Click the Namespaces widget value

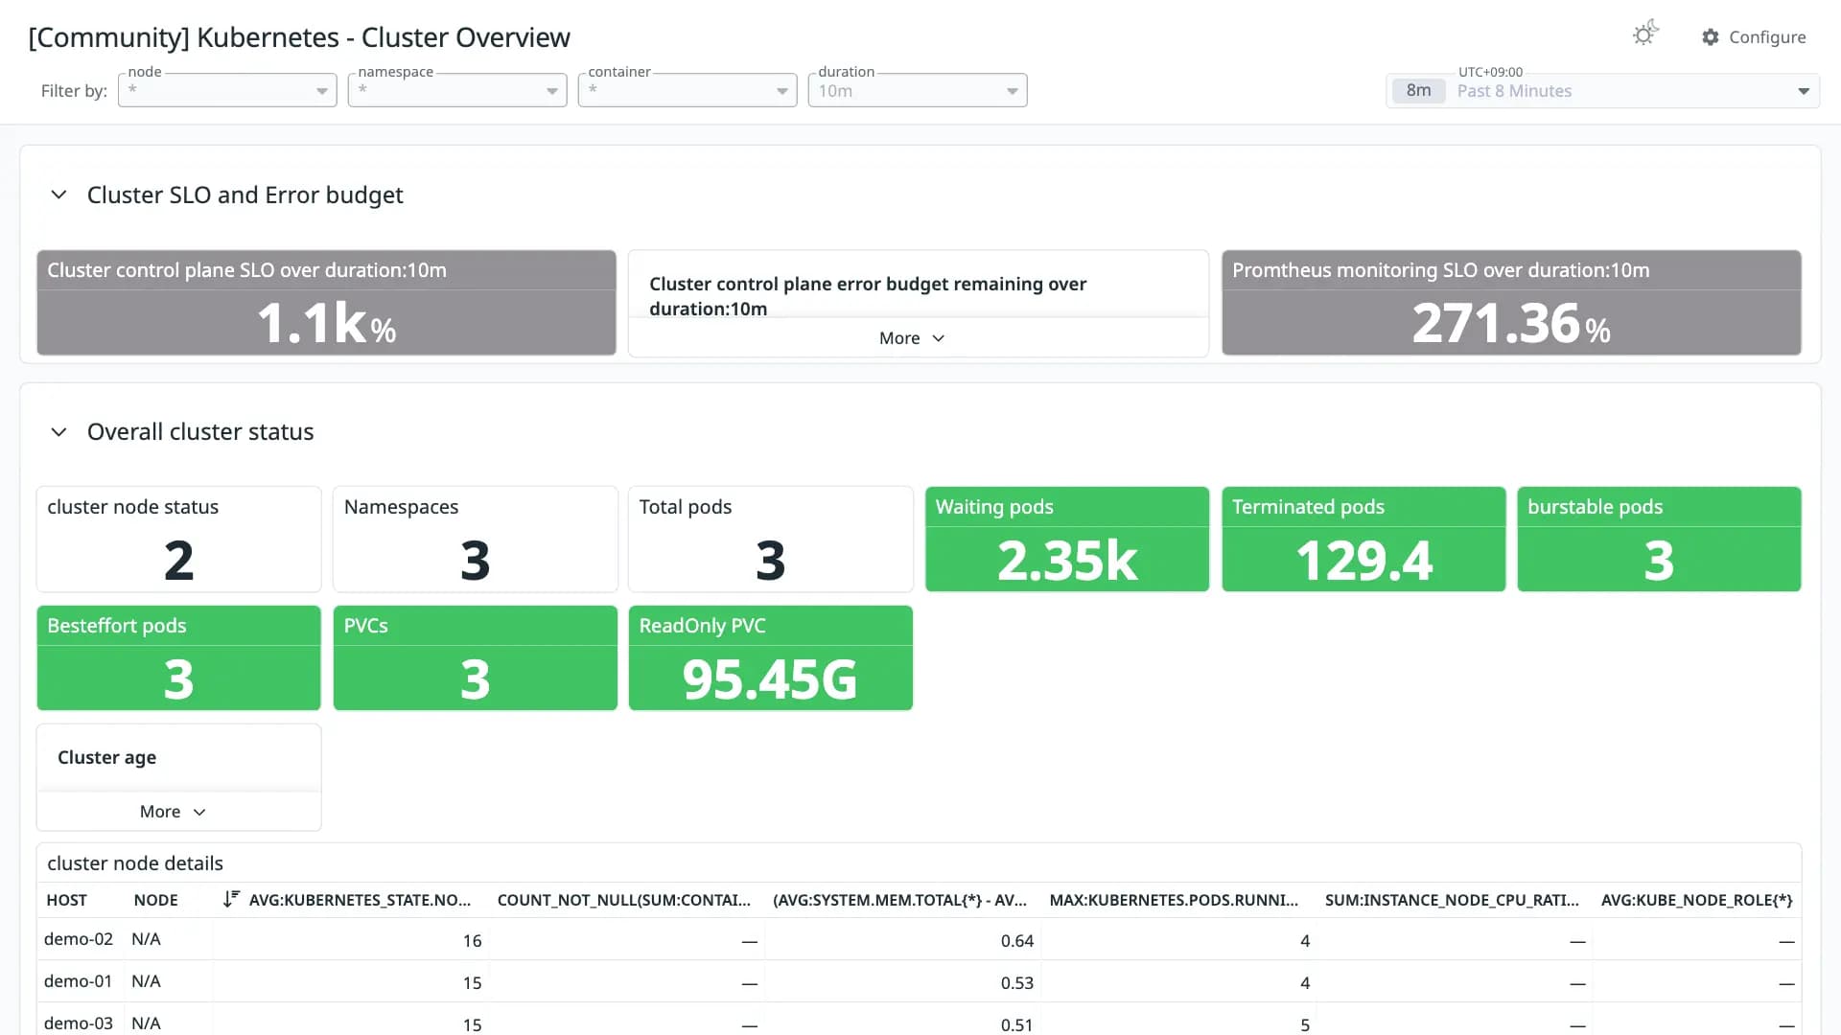click(476, 561)
